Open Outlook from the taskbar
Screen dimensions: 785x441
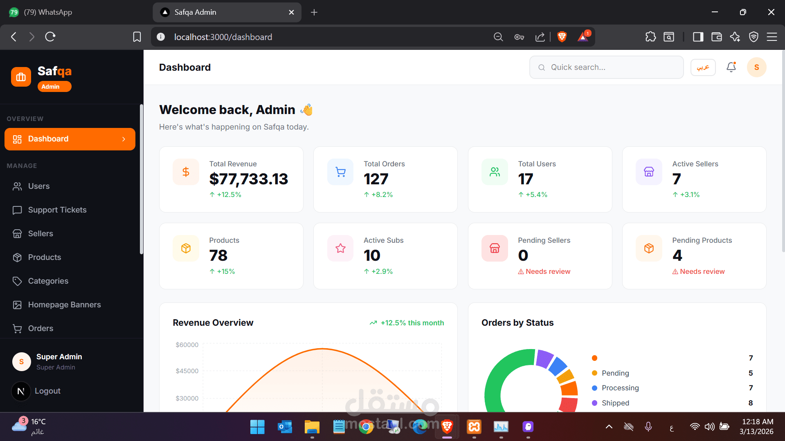[285, 427]
